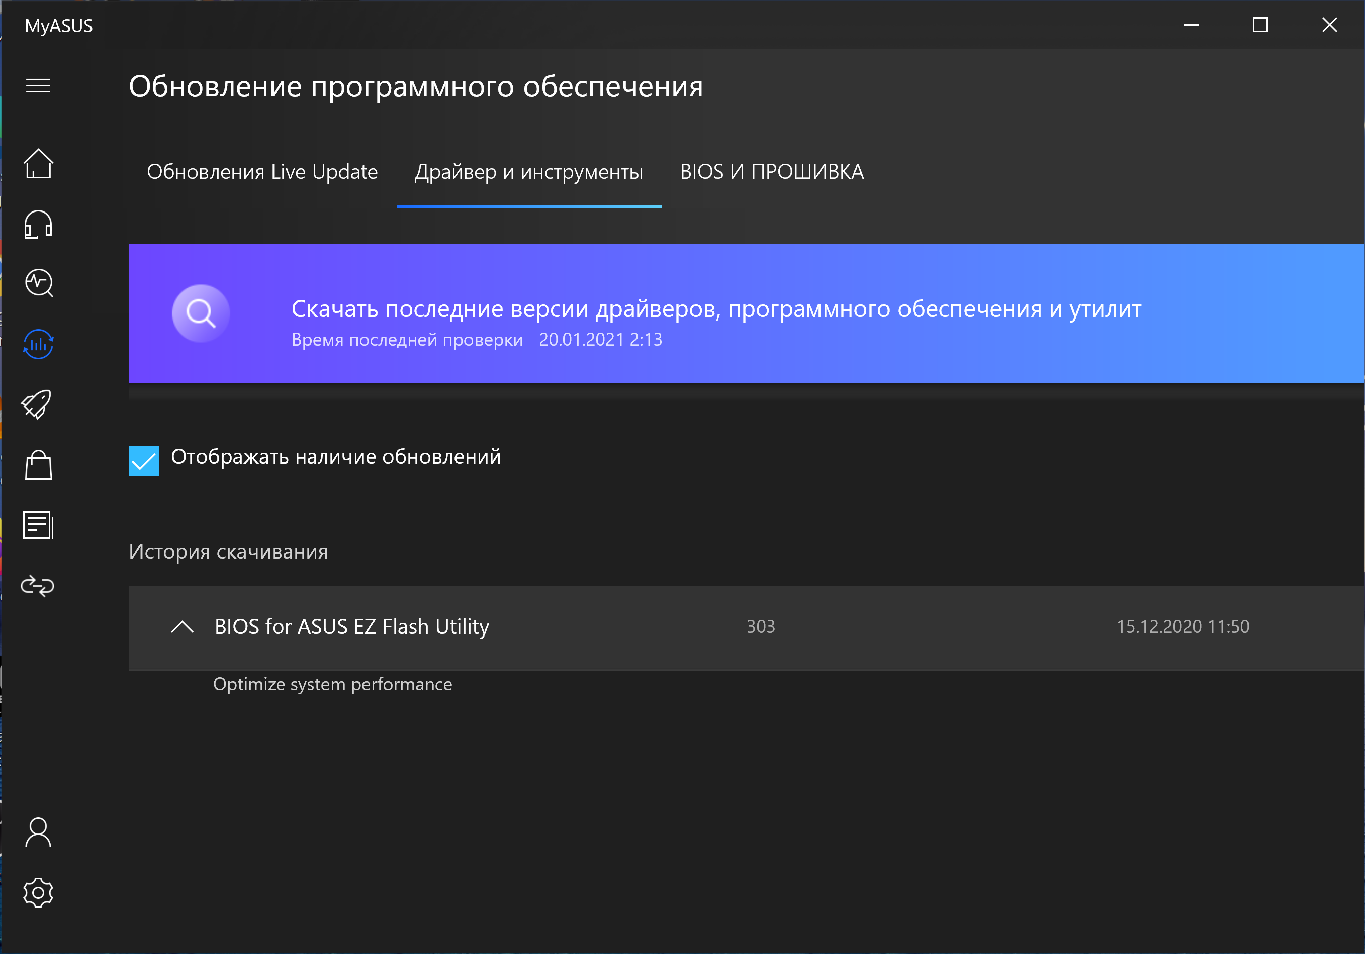Open Customer Support headset icon
This screenshot has width=1365, height=954.
[38, 225]
